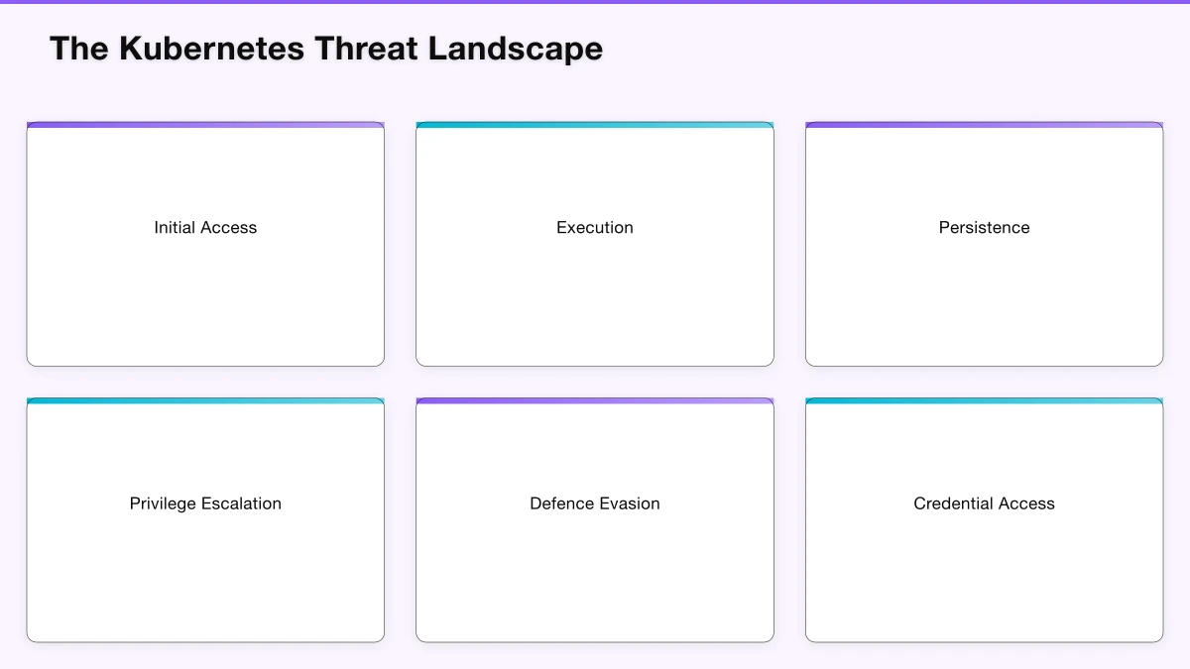This screenshot has width=1190, height=669.
Task: Click the word 'Credential' in the card label
Action: click(x=953, y=503)
